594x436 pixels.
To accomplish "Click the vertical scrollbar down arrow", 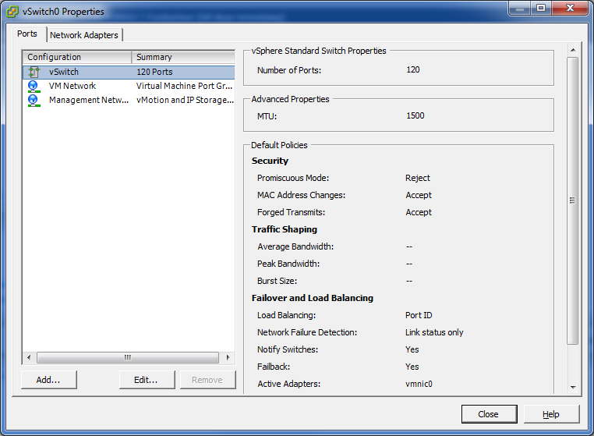I will [573, 387].
